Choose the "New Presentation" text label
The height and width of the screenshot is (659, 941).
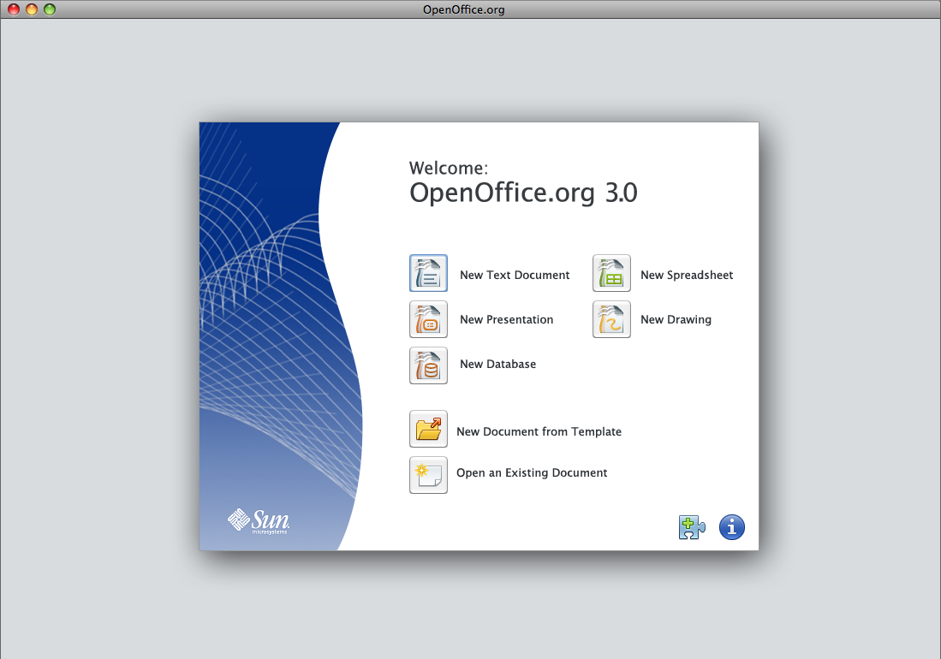click(x=506, y=319)
